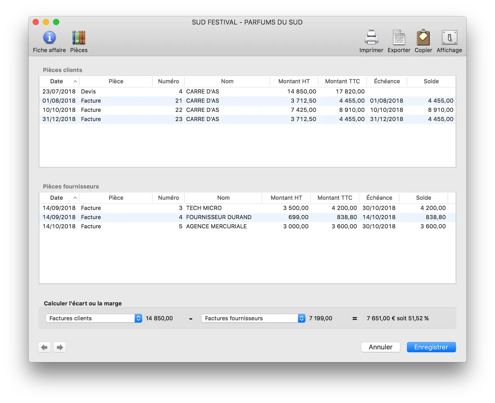Click the 7 425,00 Montant HT cell

pos(303,110)
